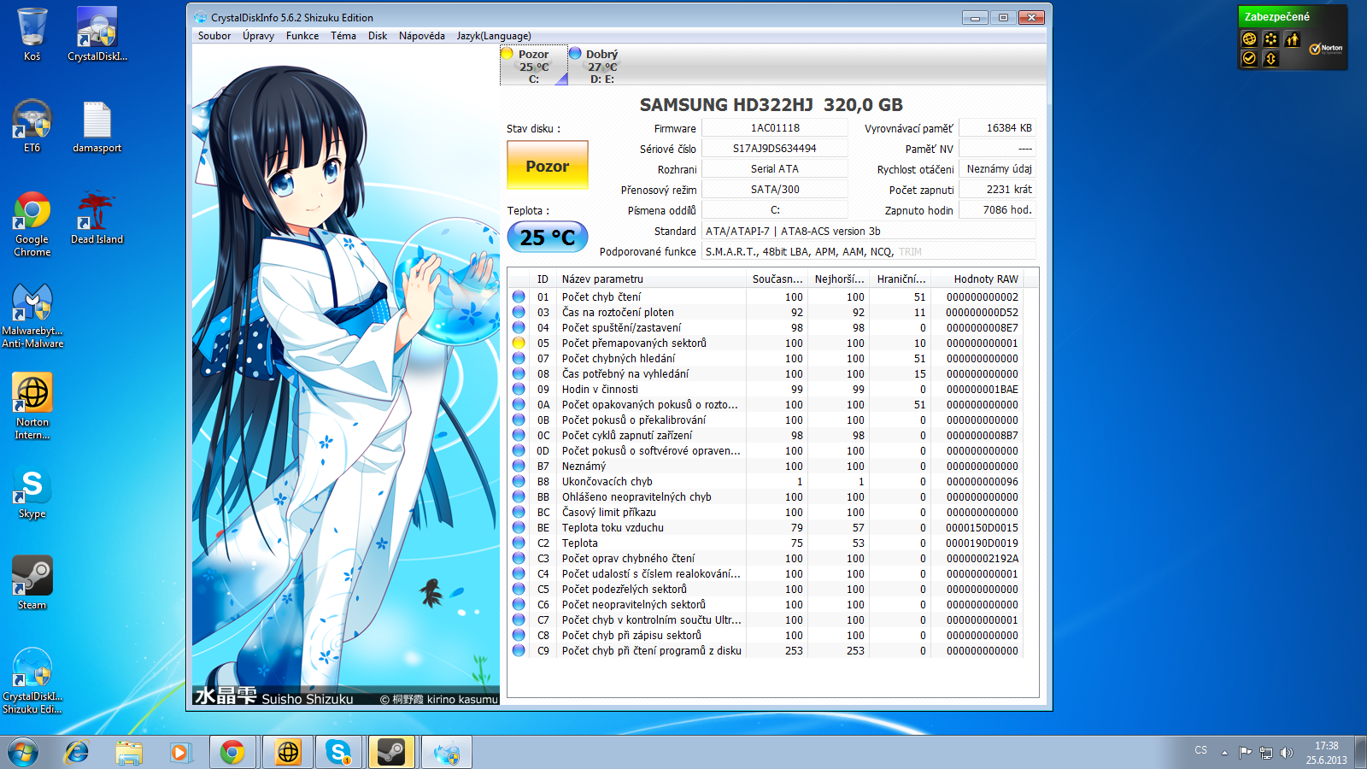Open the CrystalDiskInfo Shizuku Edition desktop shortcut
The image size is (1367, 769).
click(32, 681)
